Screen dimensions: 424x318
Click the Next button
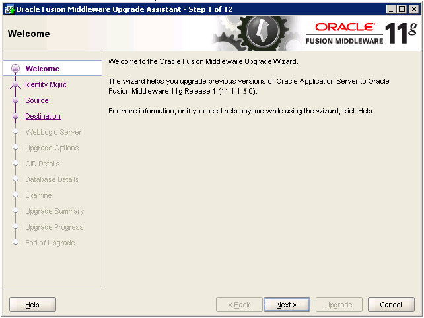point(287,305)
